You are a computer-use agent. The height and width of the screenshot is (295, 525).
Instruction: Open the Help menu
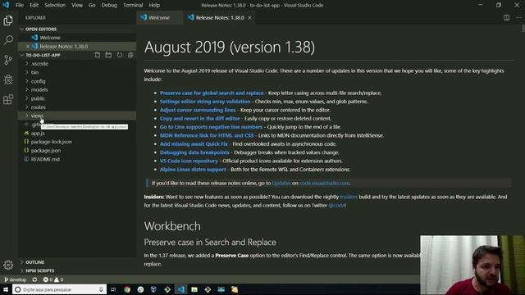click(x=154, y=5)
